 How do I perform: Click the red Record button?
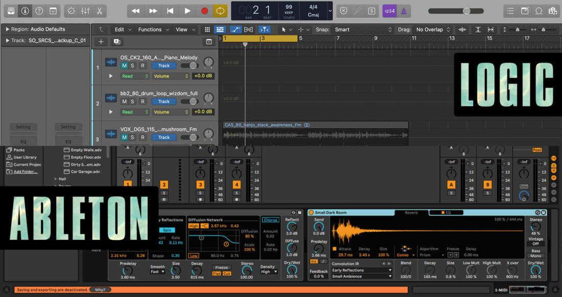[x=205, y=11]
